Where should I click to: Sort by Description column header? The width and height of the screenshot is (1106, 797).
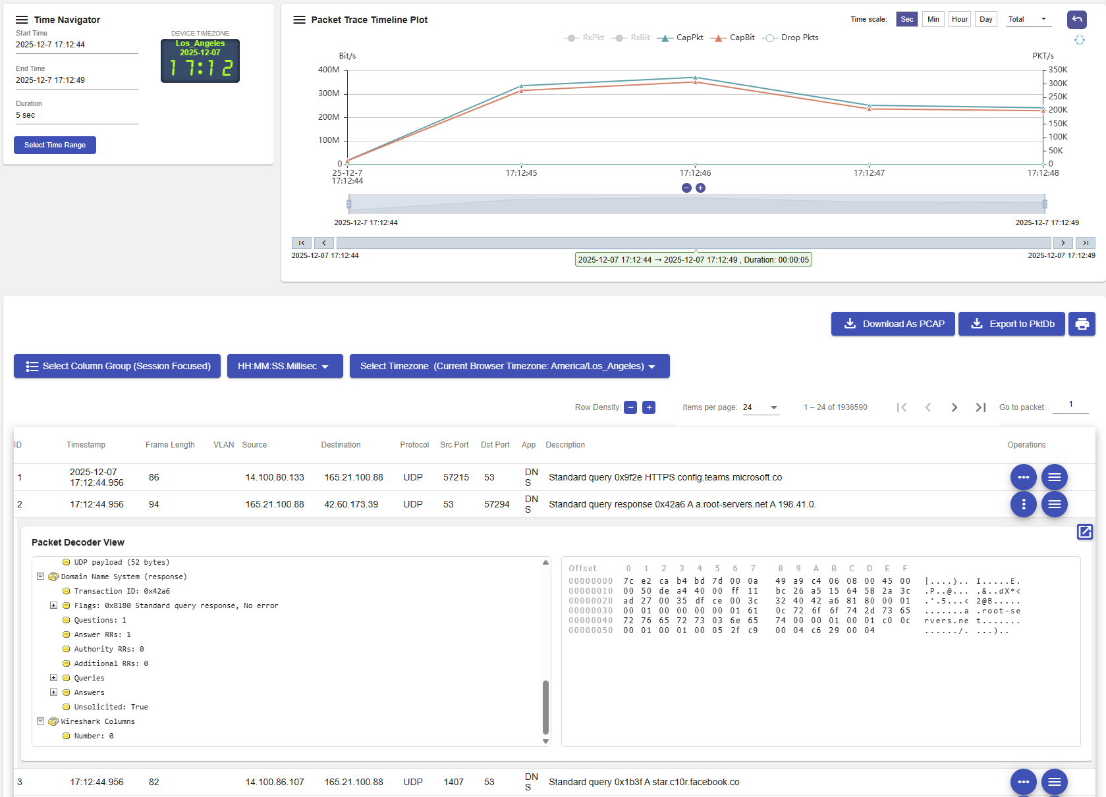(565, 445)
